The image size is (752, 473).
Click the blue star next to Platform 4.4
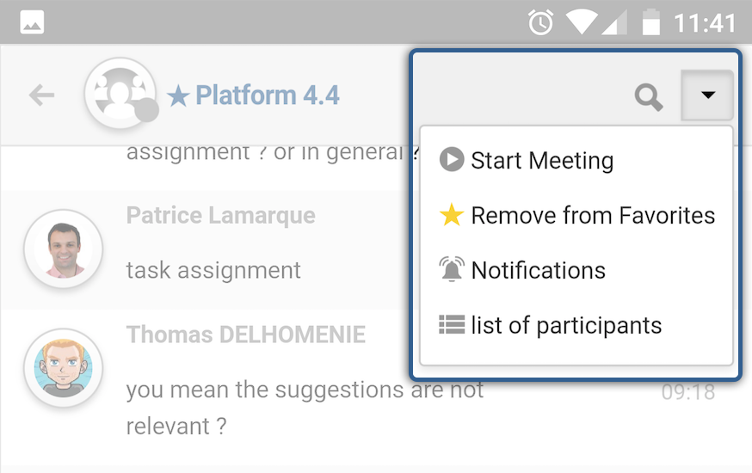178,95
